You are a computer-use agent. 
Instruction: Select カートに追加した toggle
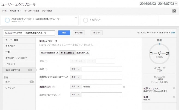67,53
